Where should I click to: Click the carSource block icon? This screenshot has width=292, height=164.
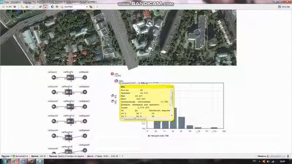tap(54, 77)
